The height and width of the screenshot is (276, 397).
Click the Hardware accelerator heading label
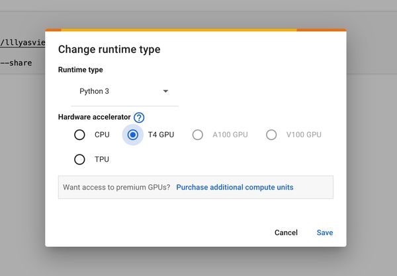tap(94, 118)
